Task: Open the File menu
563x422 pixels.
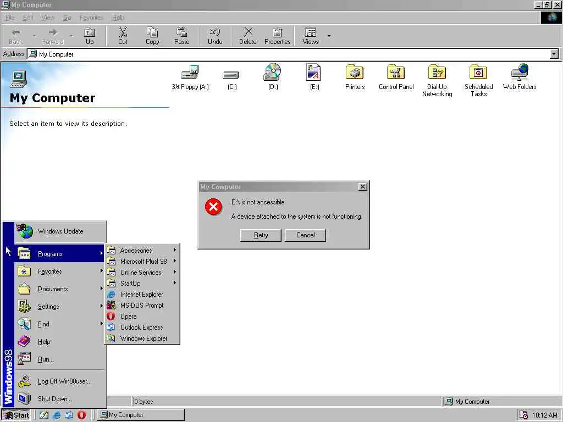Action: (10, 18)
